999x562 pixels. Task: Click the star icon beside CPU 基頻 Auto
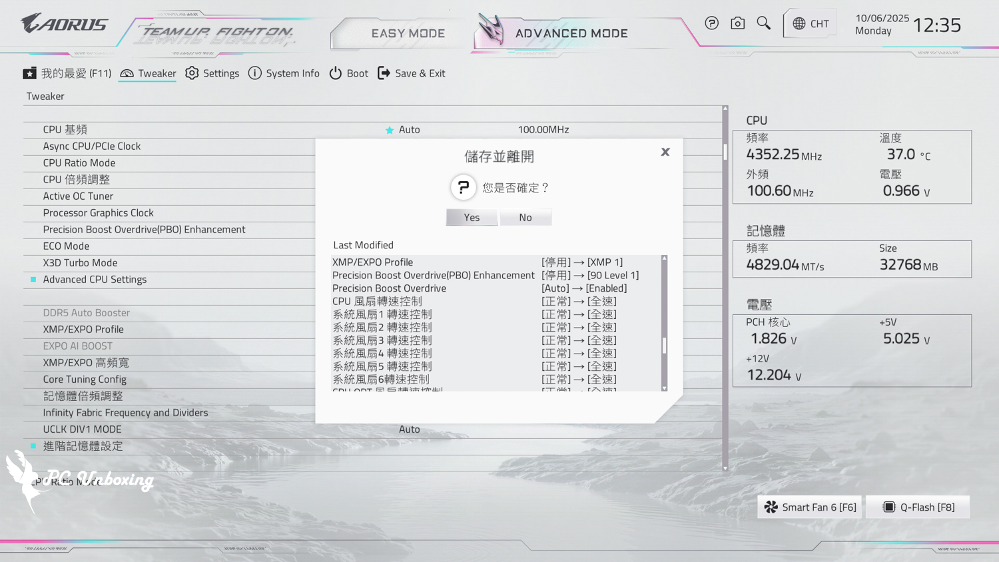pos(390,130)
